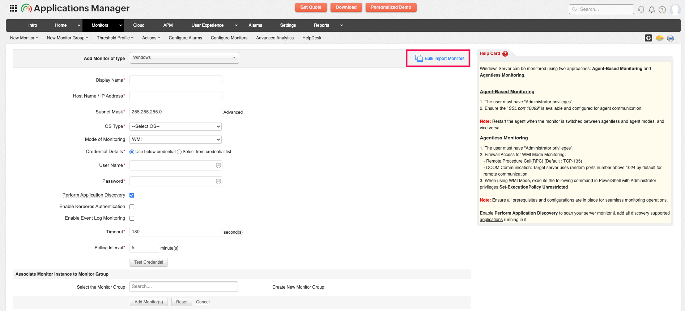Click the top Search box
This screenshot has width=685, height=311.
click(601, 9)
